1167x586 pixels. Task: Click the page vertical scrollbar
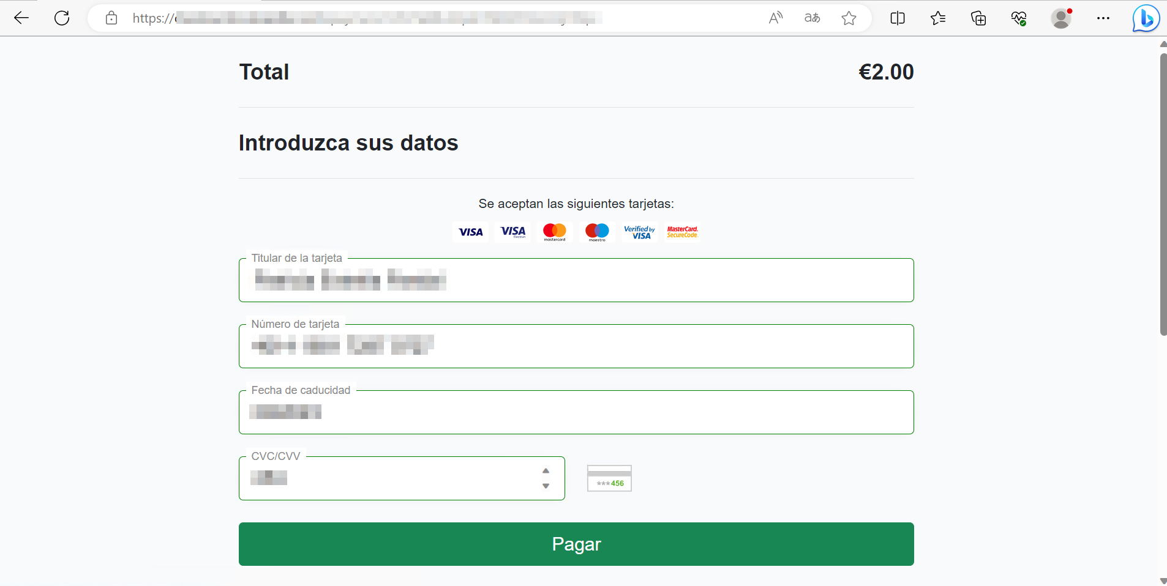(x=1163, y=195)
